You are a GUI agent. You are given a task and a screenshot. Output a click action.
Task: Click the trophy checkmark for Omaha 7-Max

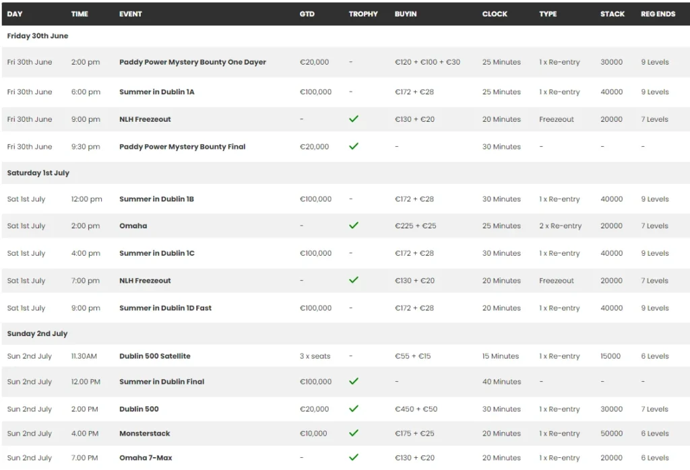[354, 457]
